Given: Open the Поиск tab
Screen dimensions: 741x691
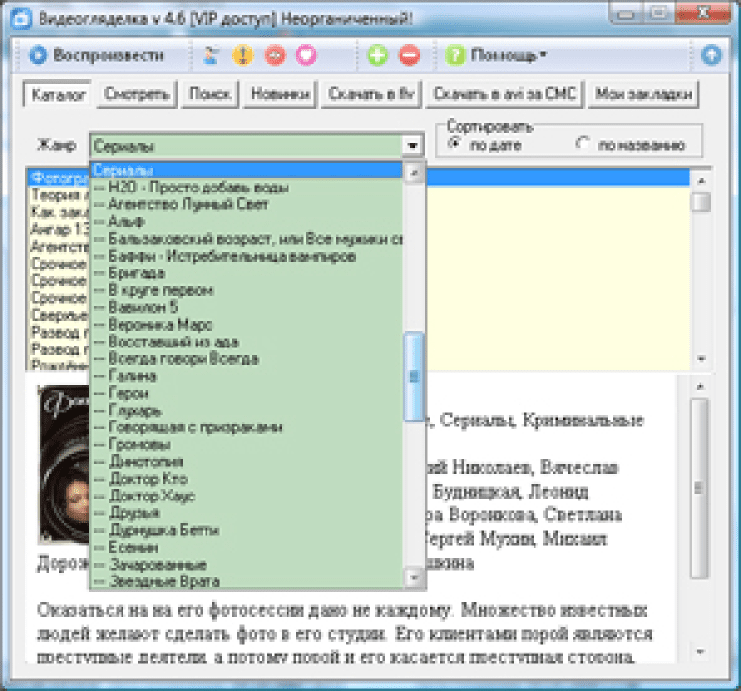Looking at the screenshot, I should 209,94.
